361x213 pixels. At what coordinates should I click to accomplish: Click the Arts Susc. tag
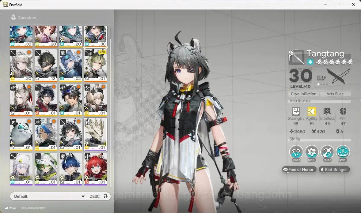(x=335, y=94)
